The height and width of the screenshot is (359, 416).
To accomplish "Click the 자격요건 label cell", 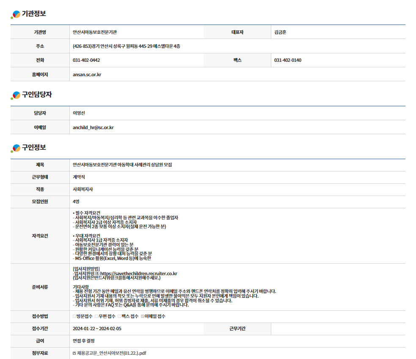I will pyautogui.click(x=40, y=236).
